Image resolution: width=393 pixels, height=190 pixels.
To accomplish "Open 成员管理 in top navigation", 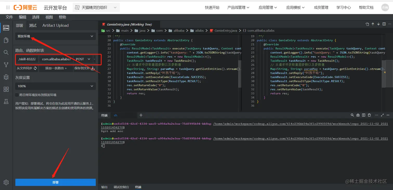I will pos(321,8).
